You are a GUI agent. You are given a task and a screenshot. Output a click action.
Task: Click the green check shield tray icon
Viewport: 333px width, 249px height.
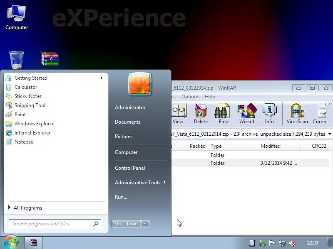[262, 243]
